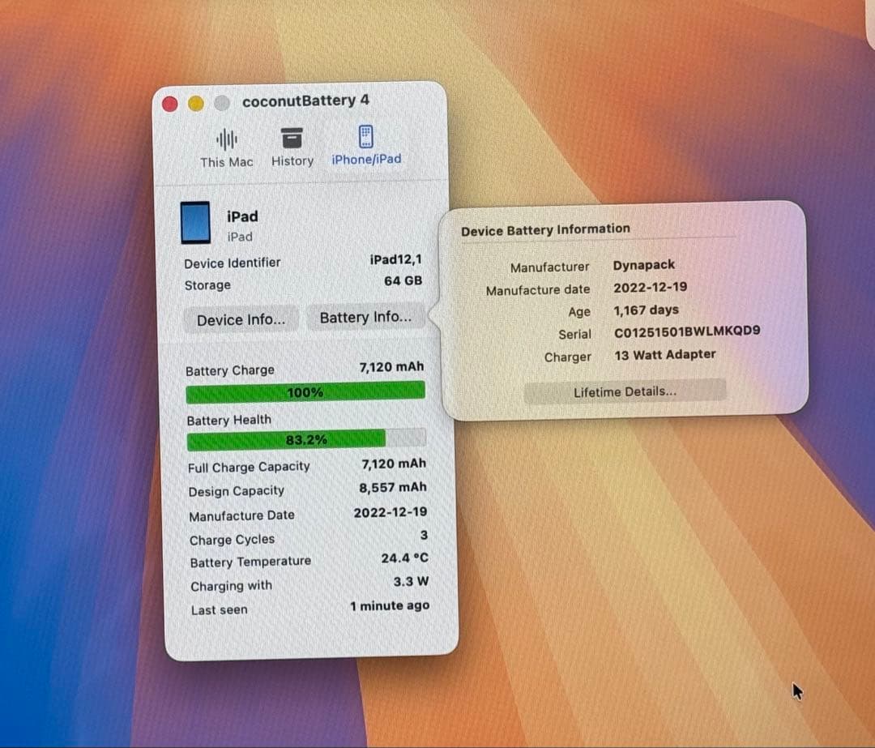875x748 pixels.
Task: Click the Battery Temperature label
Action: tap(250, 562)
